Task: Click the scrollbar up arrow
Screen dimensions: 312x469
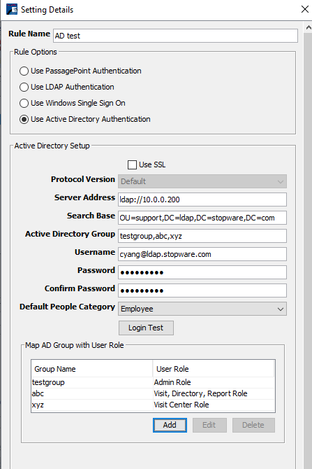Action: pyautogui.click(x=309, y=27)
